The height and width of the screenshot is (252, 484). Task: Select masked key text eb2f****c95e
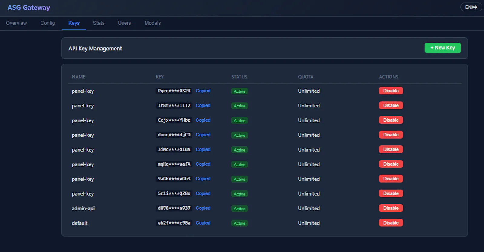point(174,223)
